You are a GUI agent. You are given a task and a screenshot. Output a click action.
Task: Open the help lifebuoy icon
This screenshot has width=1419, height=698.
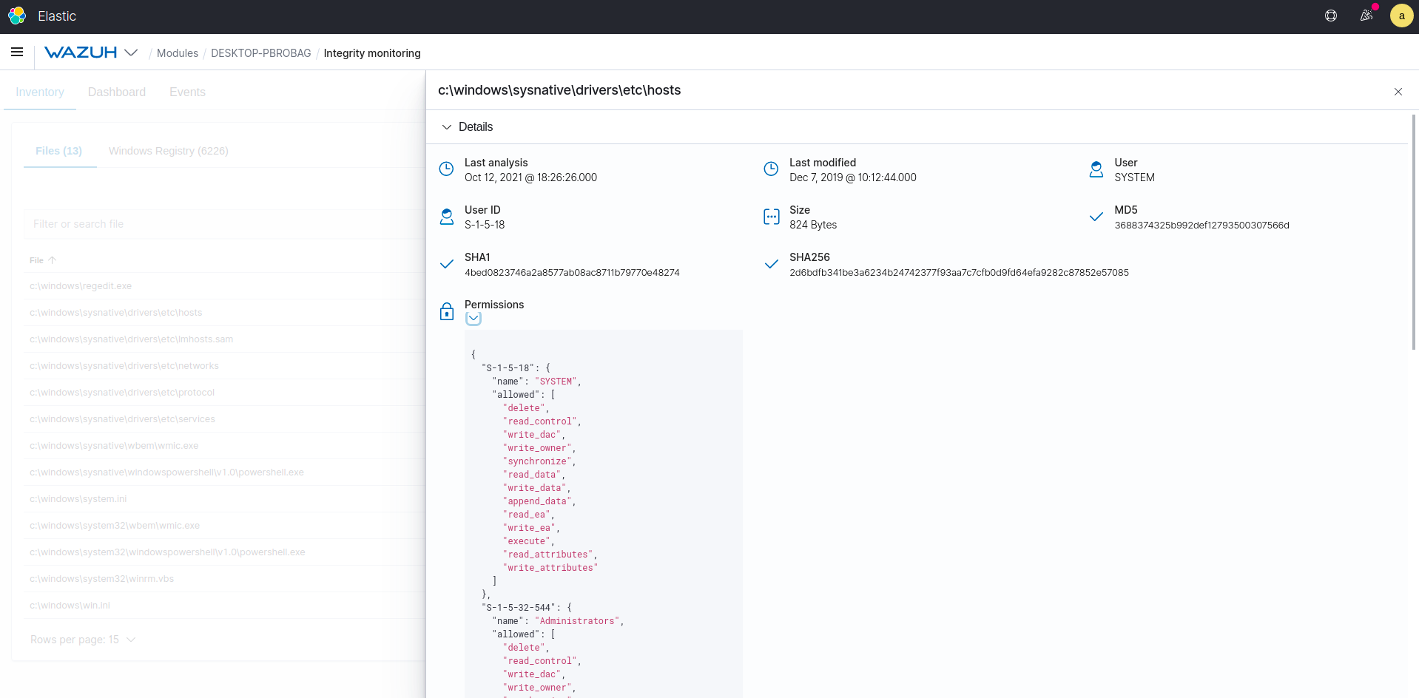1331,16
